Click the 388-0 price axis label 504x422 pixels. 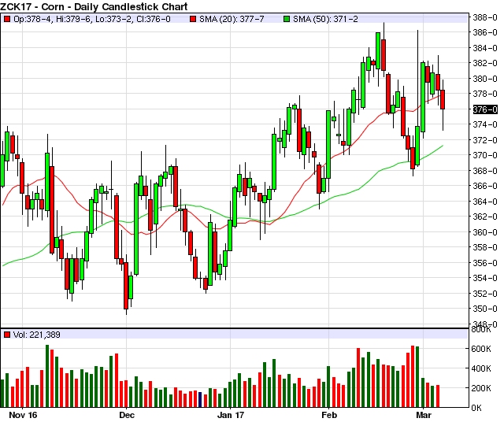pos(485,17)
